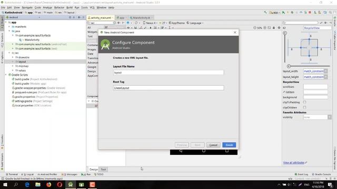Click the palette settings gear icon
Image resolution: width=337 pixels, height=189 pixels.
[x=118, y=23]
